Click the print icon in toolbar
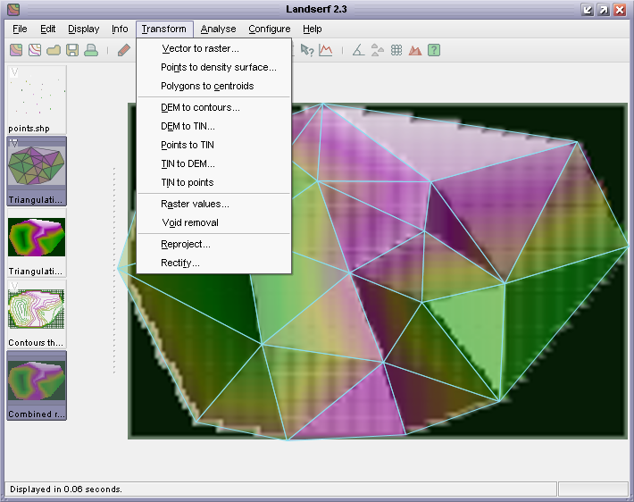 (91, 50)
